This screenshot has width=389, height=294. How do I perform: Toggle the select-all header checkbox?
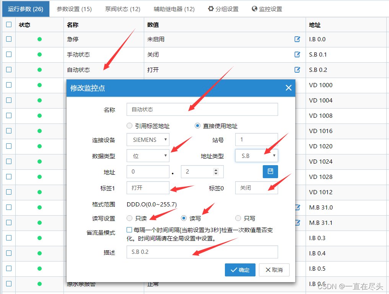point(9,24)
